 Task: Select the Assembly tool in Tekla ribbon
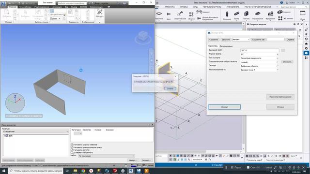pyautogui.click(x=191, y=15)
